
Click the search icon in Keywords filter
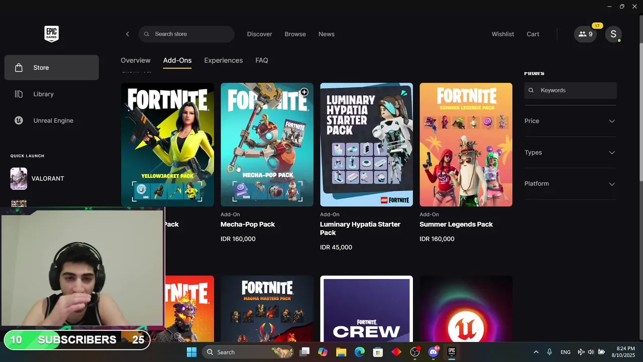(531, 90)
